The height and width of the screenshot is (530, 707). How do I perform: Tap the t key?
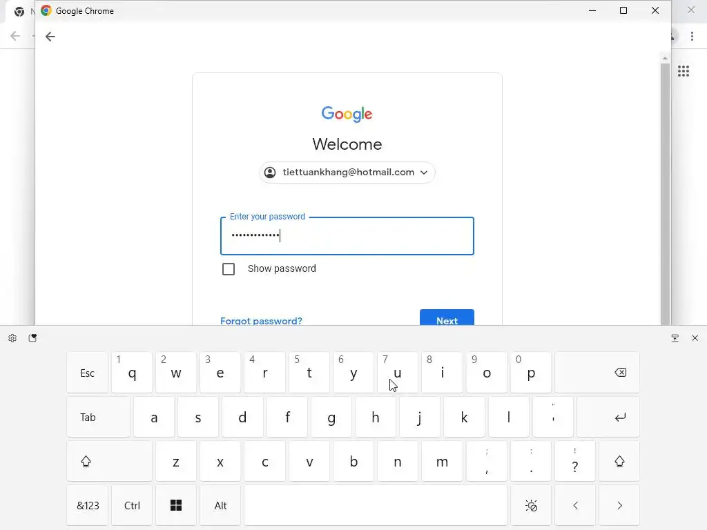pyautogui.click(x=309, y=372)
